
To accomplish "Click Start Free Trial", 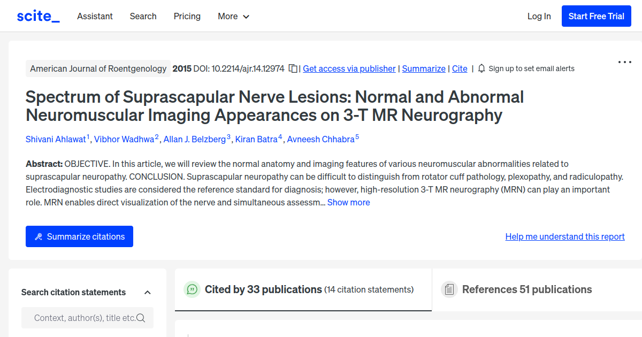I will pos(596,16).
